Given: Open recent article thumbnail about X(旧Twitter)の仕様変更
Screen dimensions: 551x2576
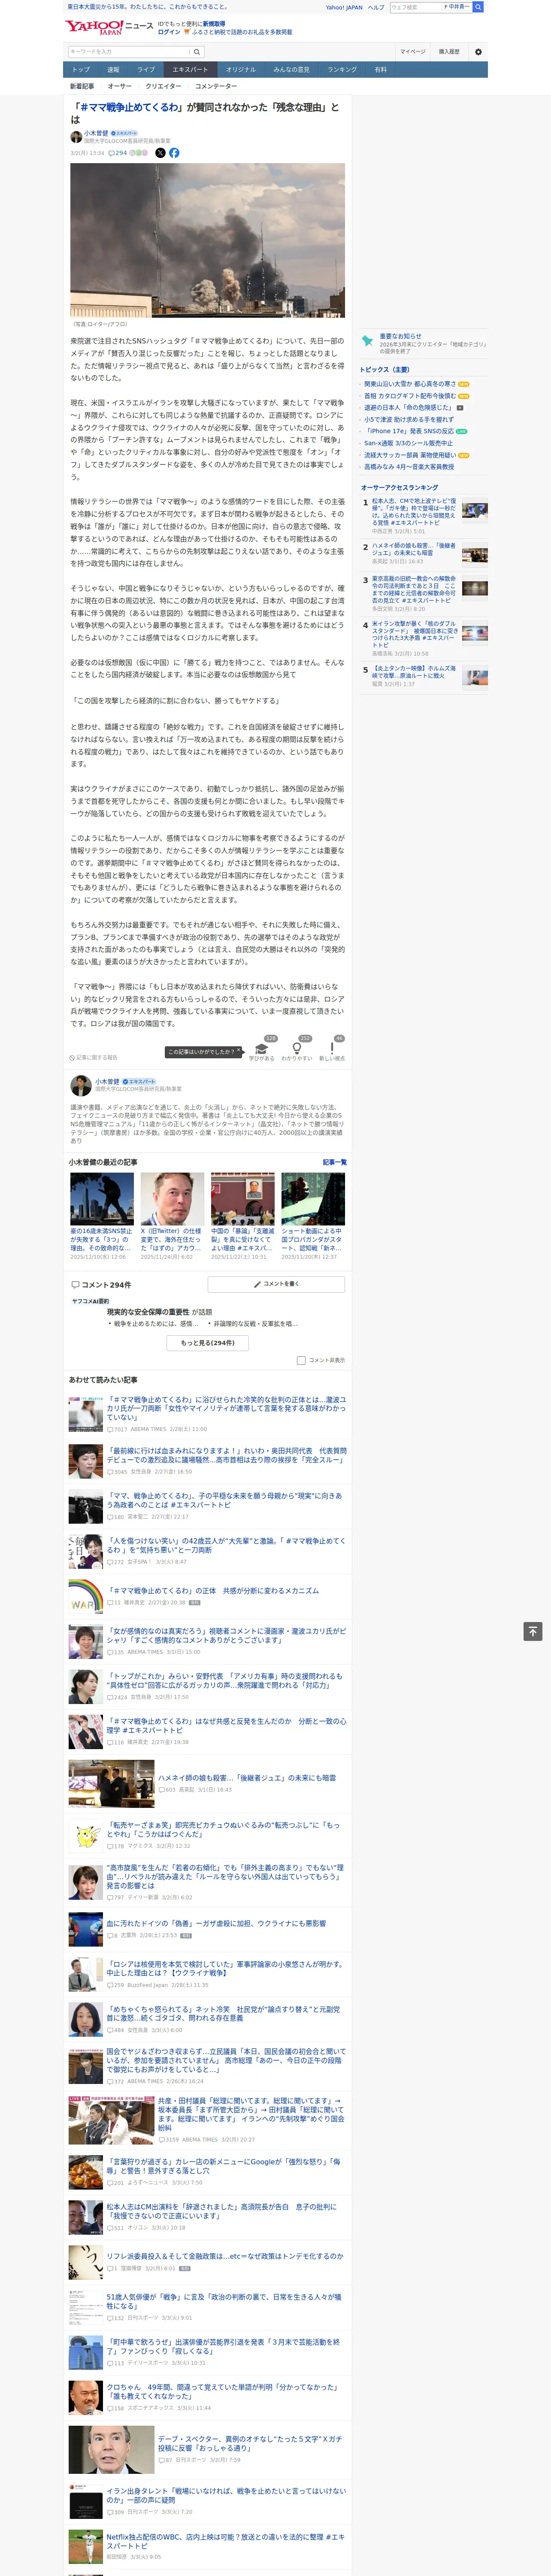Looking at the screenshot, I should (172, 1199).
